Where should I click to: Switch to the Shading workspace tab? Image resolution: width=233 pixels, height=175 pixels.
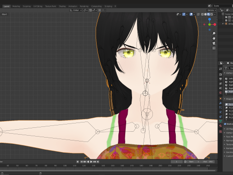coord(62,6)
